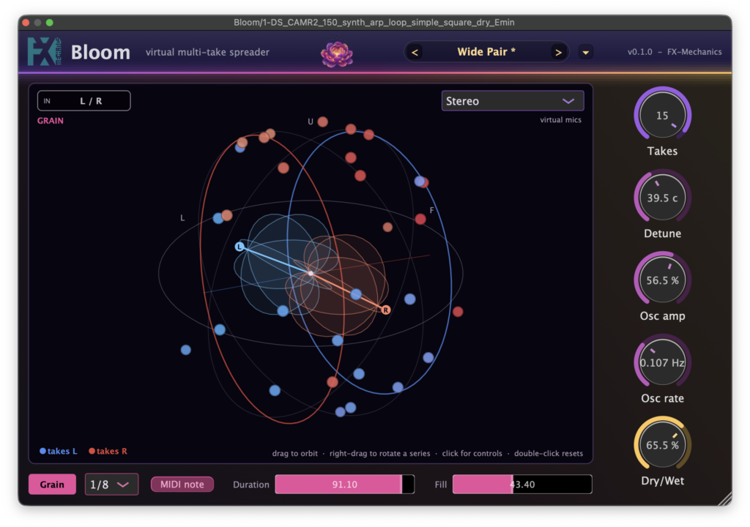The height and width of the screenshot is (527, 750).
Task: Select the R virtual mic handle
Action: [385, 310]
